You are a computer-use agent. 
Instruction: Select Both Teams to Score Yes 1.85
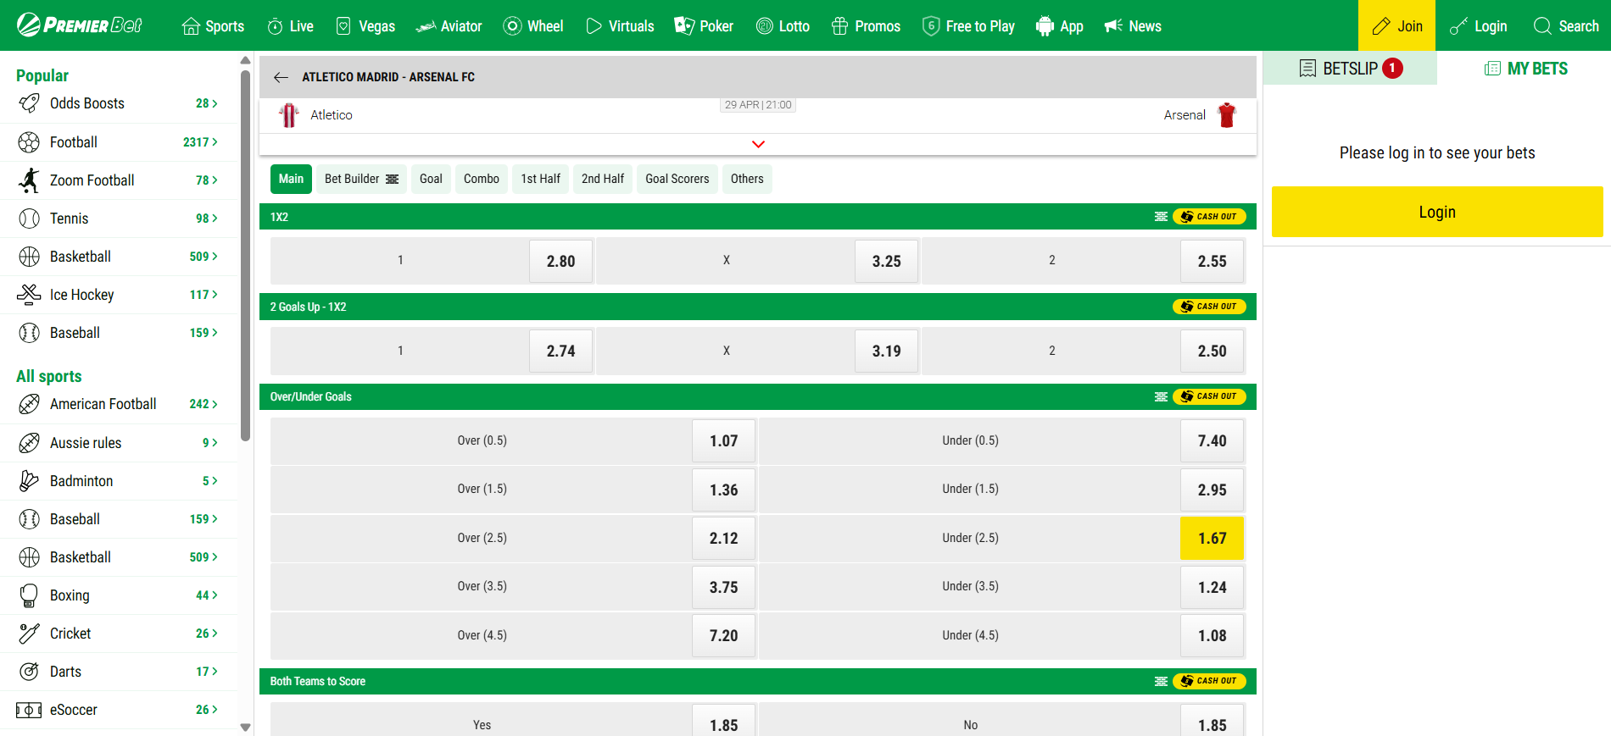click(x=723, y=722)
